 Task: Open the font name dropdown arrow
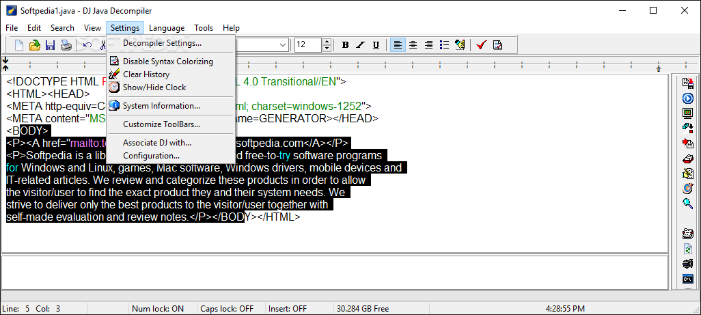tap(283, 44)
